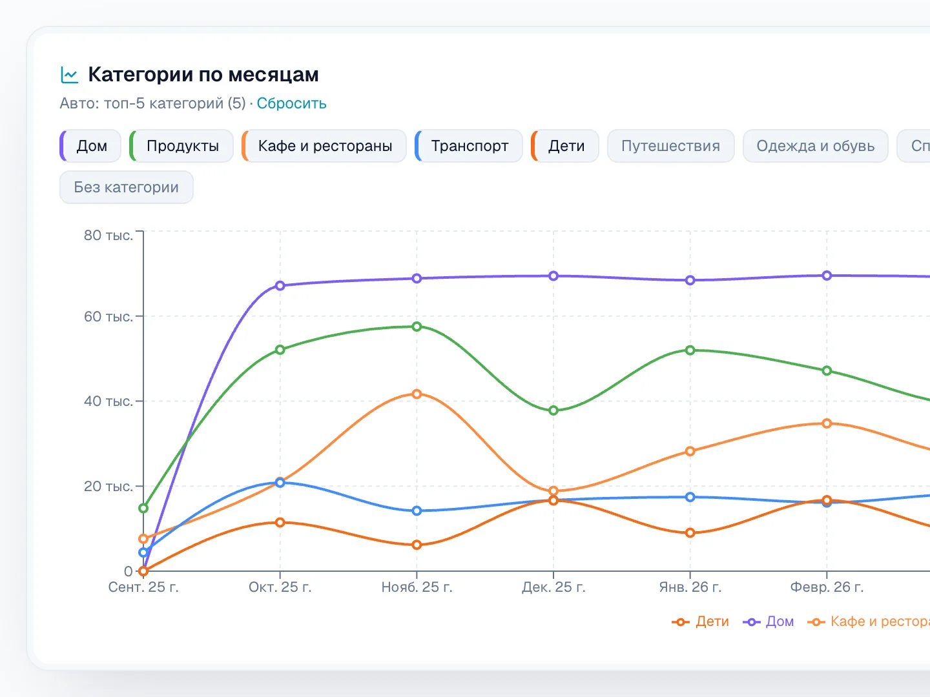Click blue Транспорт point at Янв. 26
The width and height of the screenshot is (930, 697).
tap(690, 497)
